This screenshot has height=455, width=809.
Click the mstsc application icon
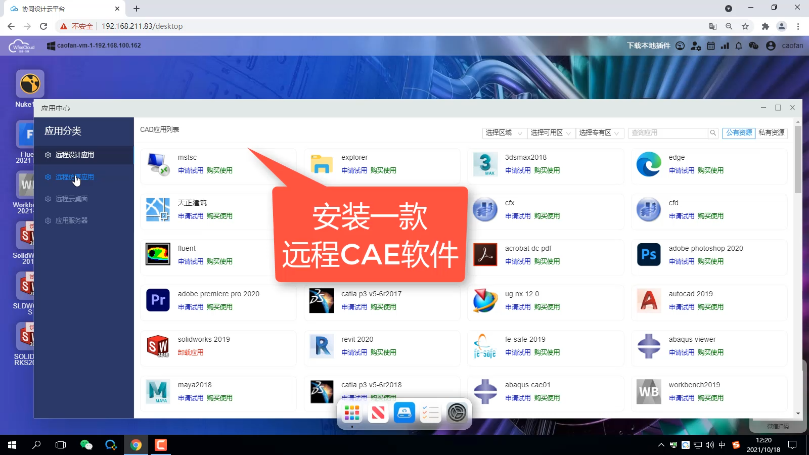(x=158, y=164)
